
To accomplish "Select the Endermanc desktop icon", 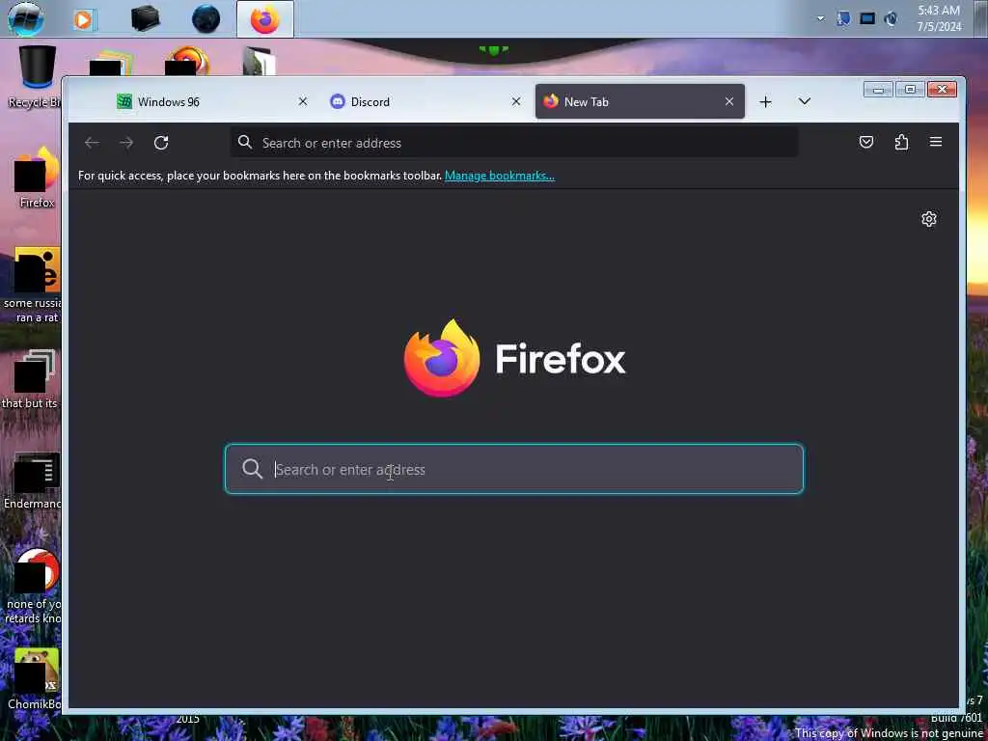I will (33, 480).
